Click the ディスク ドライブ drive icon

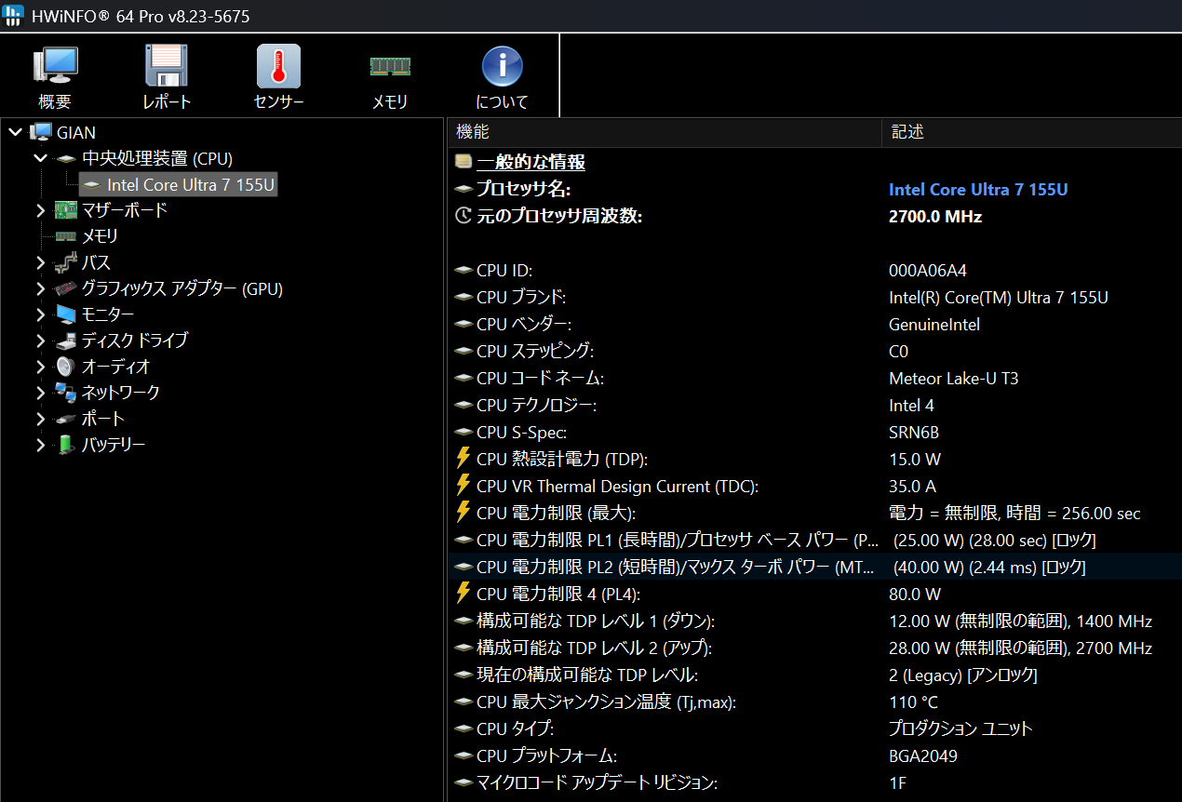[x=66, y=341]
